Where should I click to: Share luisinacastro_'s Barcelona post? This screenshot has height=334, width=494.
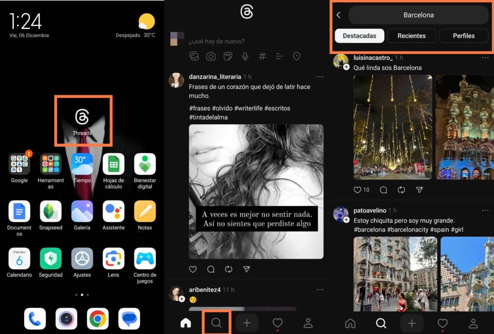click(419, 190)
